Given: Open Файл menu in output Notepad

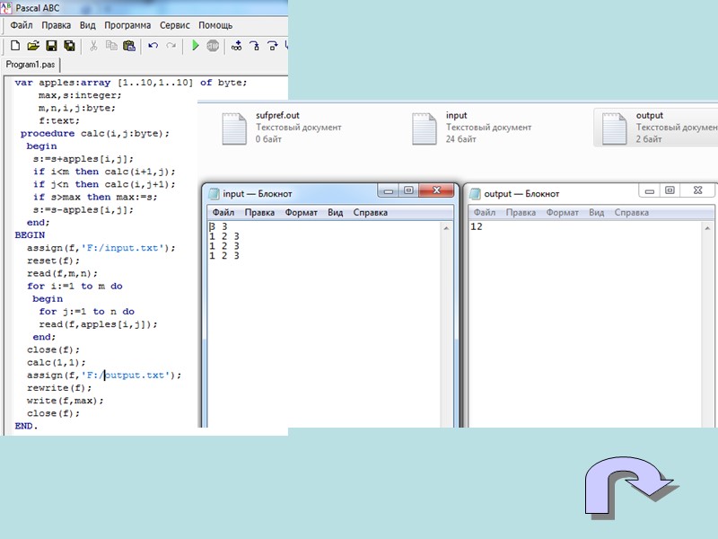Looking at the screenshot, I should tap(485, 213).
